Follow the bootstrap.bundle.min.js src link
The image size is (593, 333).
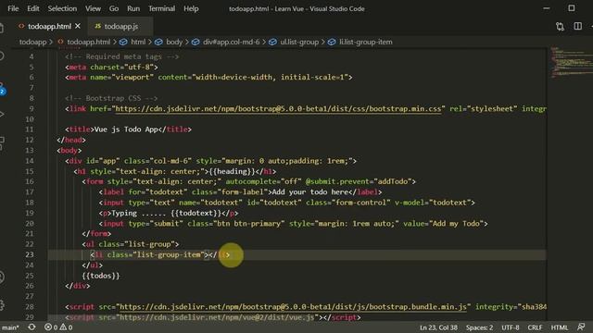[293, 307]
